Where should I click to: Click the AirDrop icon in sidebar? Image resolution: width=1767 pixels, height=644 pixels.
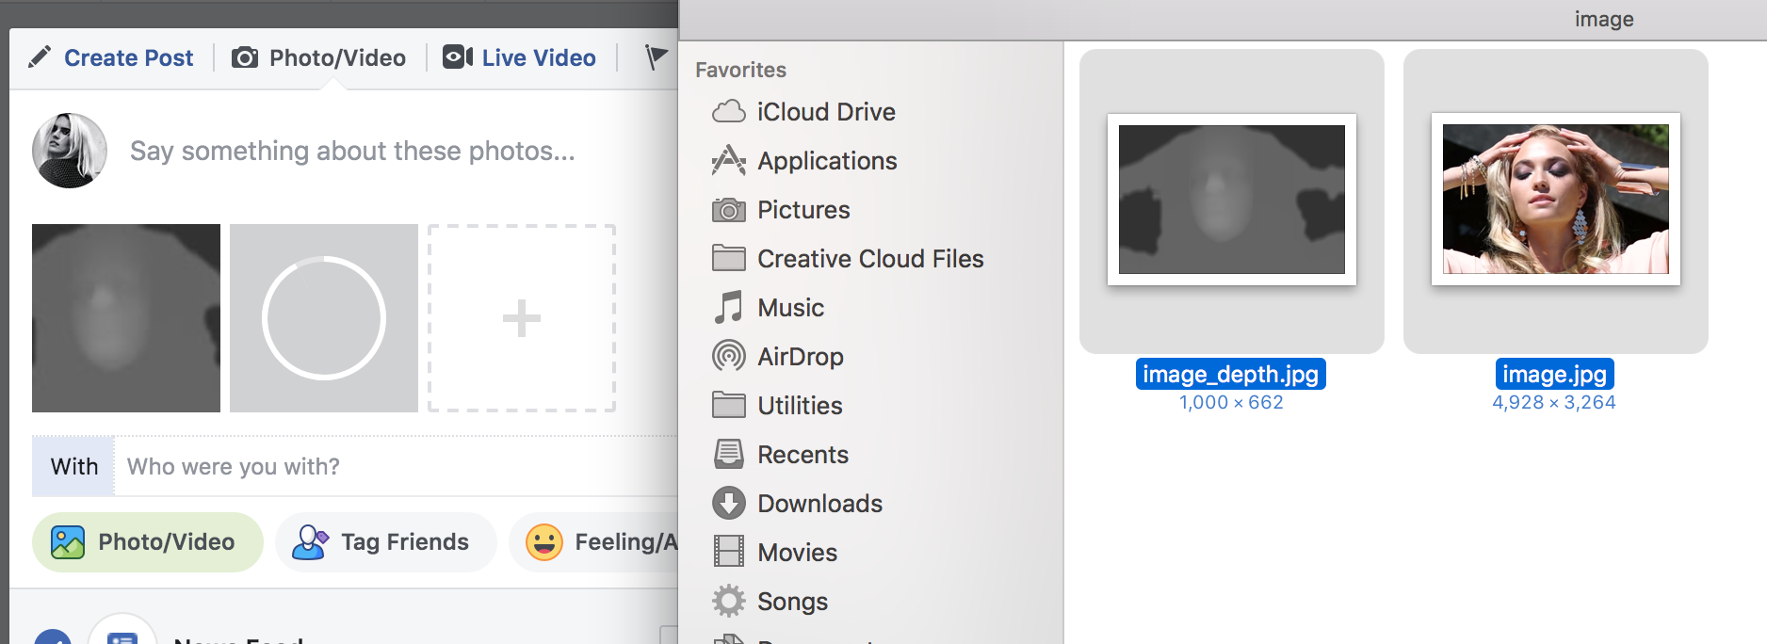729,356
